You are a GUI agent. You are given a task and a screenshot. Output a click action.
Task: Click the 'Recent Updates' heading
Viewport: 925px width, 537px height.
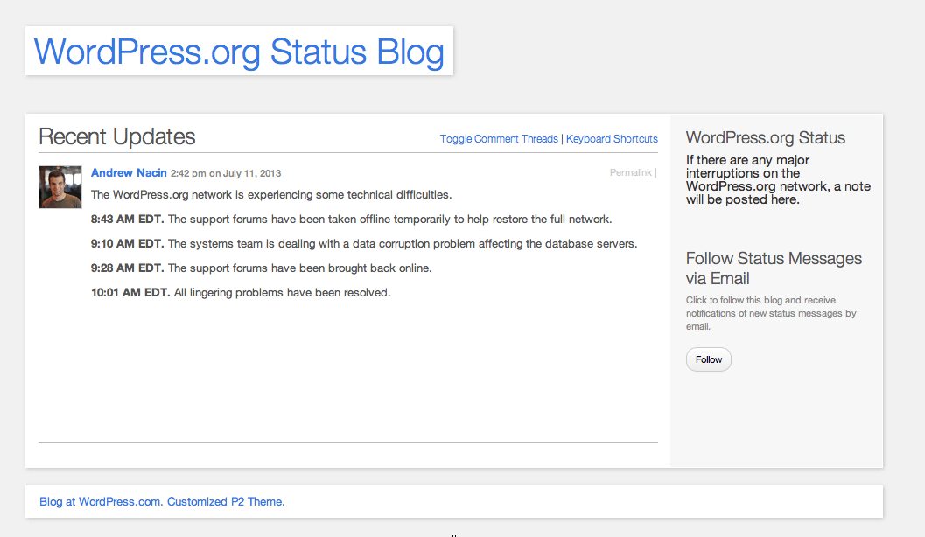pos(116,136)
